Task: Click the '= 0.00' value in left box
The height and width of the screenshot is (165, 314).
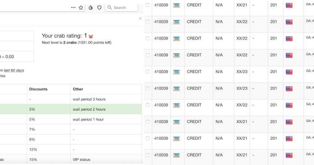Action: point(8,57)
